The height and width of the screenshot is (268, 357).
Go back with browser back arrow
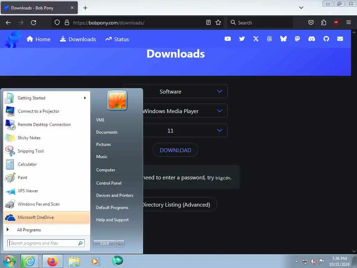pyautogui.click(x=8, y=23)
